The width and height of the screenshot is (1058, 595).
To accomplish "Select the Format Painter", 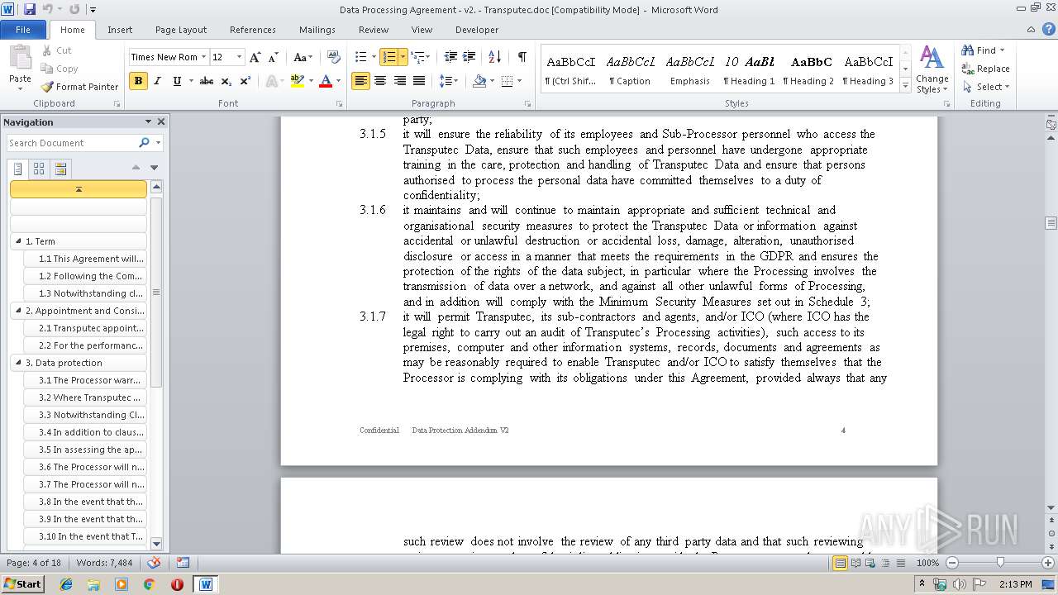I will click(80, 87).
